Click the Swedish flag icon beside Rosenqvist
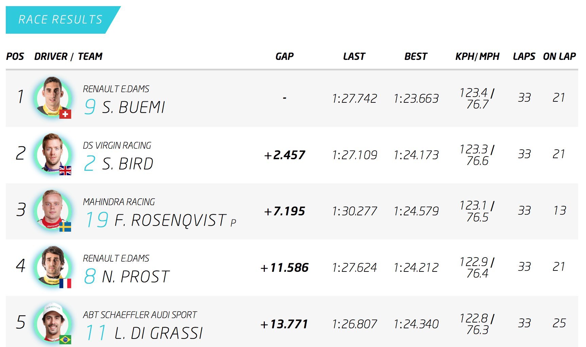Image resolution: width=586 pixels, height=347 pixels. click(65, 227)
